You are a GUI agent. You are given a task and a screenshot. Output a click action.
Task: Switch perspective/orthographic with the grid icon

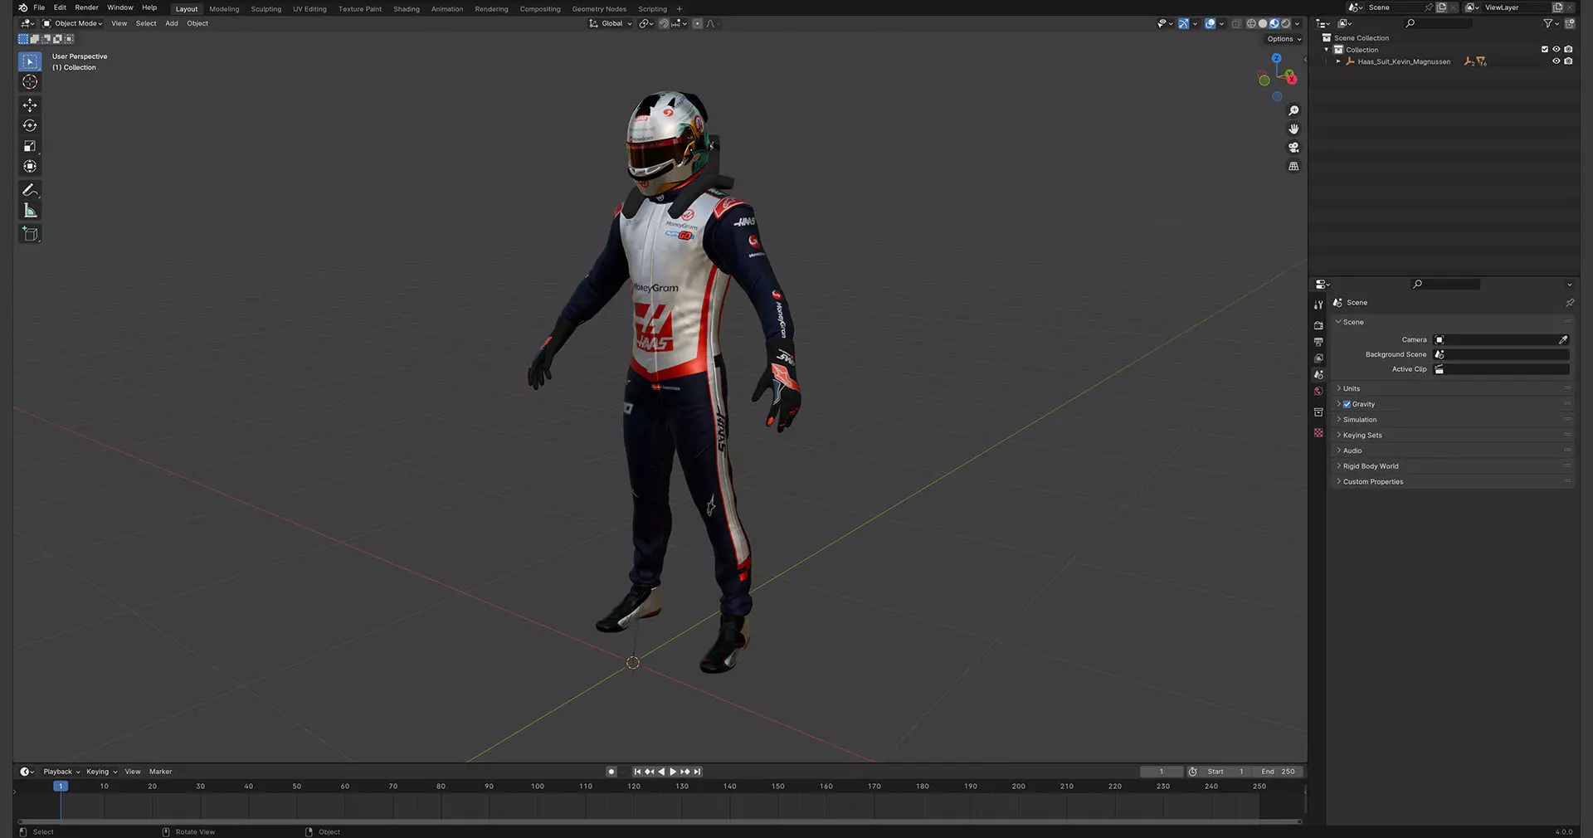coord(1293,166)
